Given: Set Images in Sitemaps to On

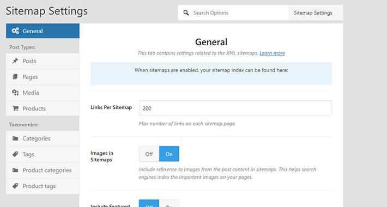Looking at the screenshot, I should point(169,154).
